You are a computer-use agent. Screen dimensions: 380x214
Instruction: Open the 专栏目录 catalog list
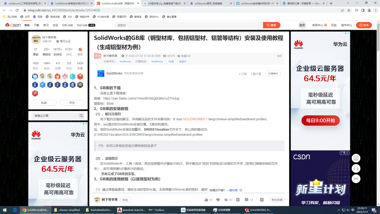pyautogui.click(x=277, y=200)
